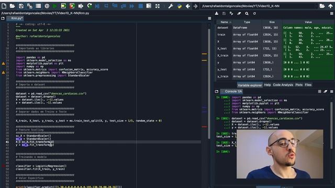
Task: Click the train variable name
Action: point(221,34)
